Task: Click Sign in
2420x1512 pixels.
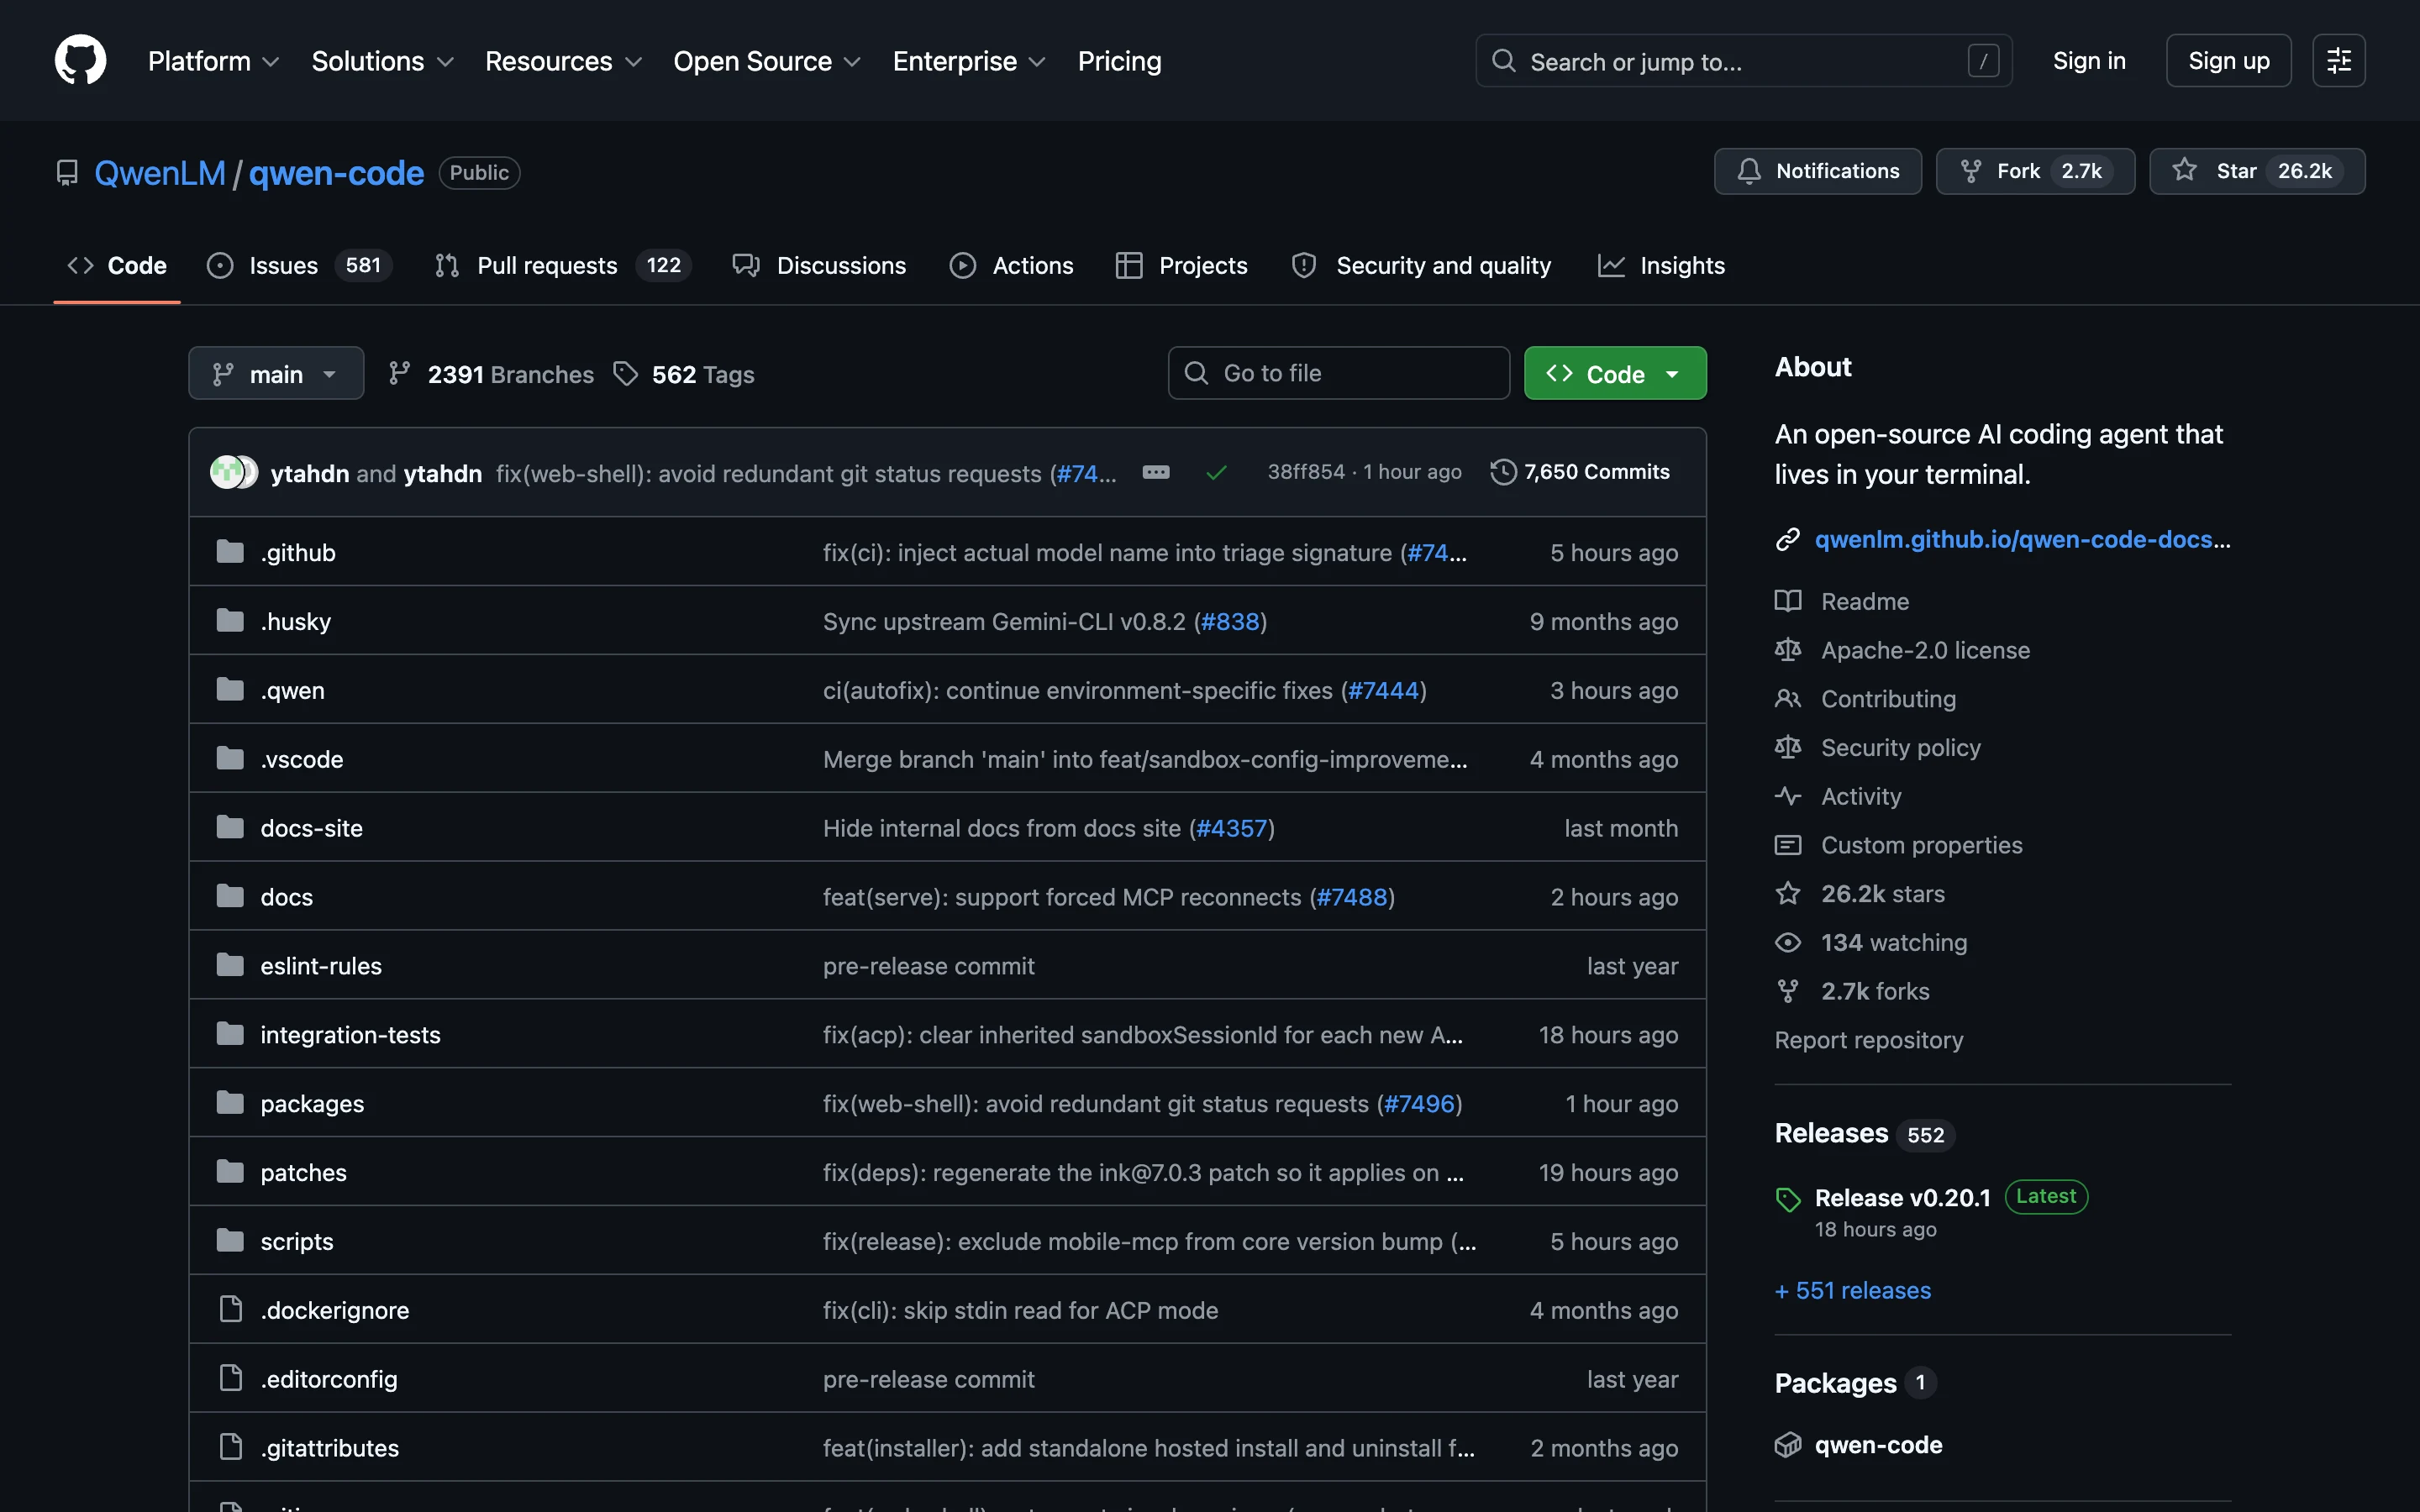Action: click(2088, 61)
